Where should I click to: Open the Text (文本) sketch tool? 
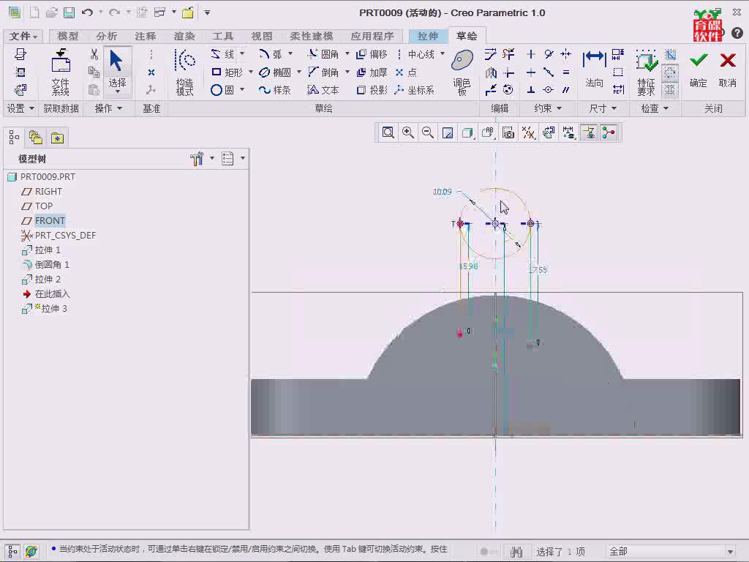pos(323,90)
